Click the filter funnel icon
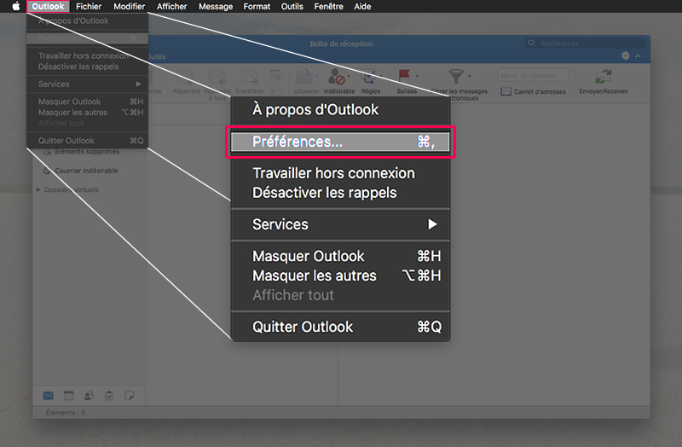 click(456, 76)
